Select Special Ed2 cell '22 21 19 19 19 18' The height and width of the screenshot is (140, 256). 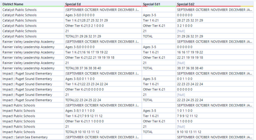point(215,57)
